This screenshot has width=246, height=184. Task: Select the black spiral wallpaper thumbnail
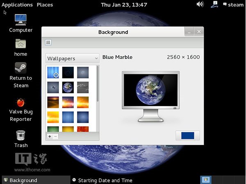coord(68,73)
